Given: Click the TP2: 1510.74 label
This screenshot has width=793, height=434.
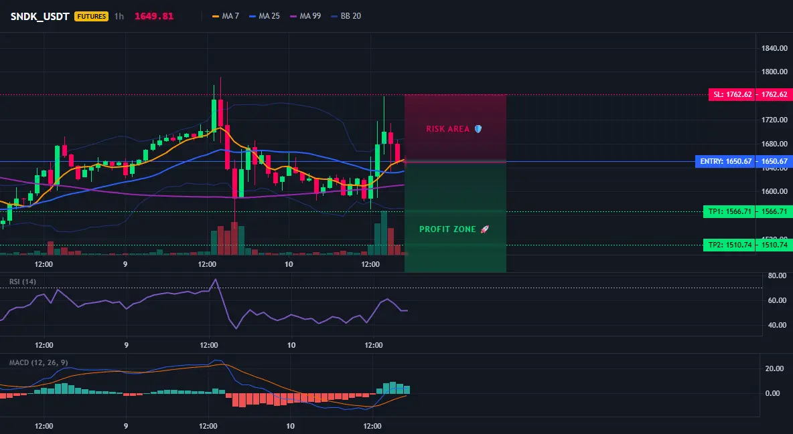Looking at the screenshot, I should pyautogui.click(x=729, y=245).
